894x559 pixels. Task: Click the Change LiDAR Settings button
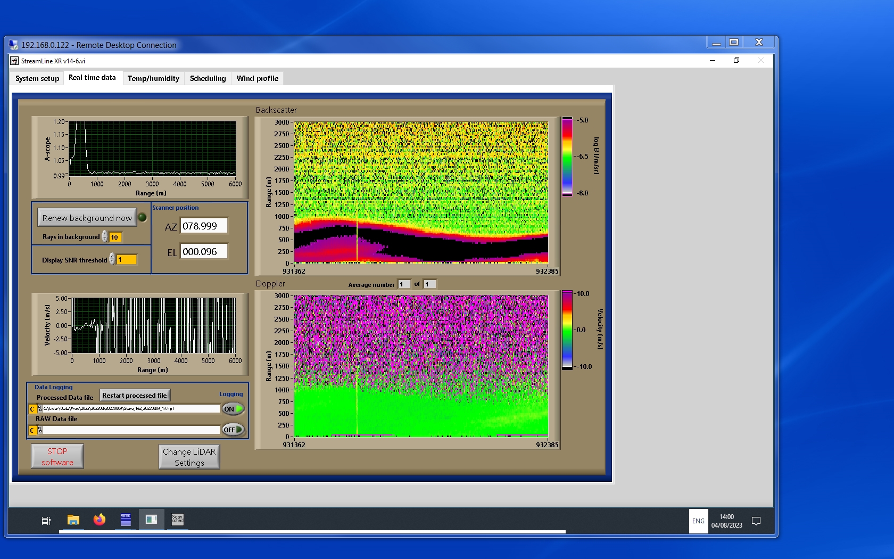coord(189,457)
